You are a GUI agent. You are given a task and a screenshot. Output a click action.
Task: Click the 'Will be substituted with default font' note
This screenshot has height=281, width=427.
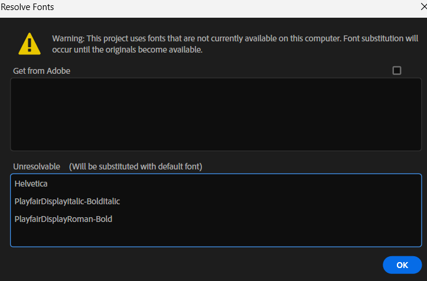[x=135, y=166]
